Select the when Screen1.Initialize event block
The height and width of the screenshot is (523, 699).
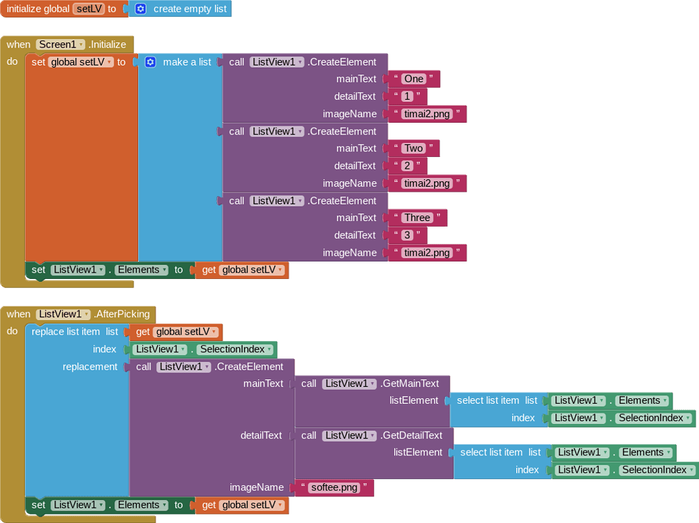[x=17, y=45]
